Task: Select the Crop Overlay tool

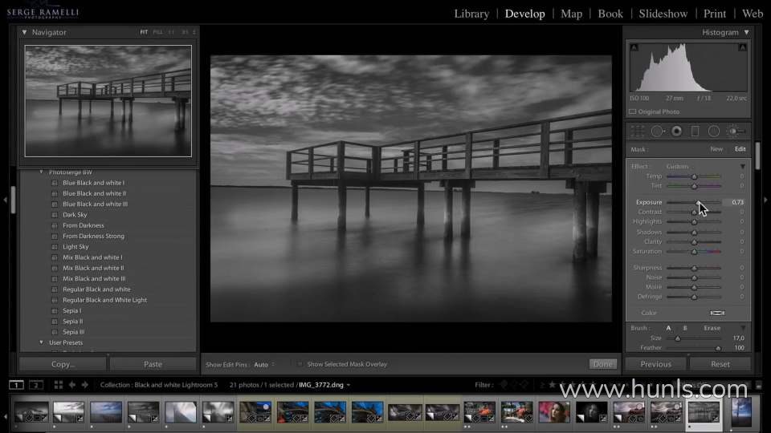Action: point(637,131)
